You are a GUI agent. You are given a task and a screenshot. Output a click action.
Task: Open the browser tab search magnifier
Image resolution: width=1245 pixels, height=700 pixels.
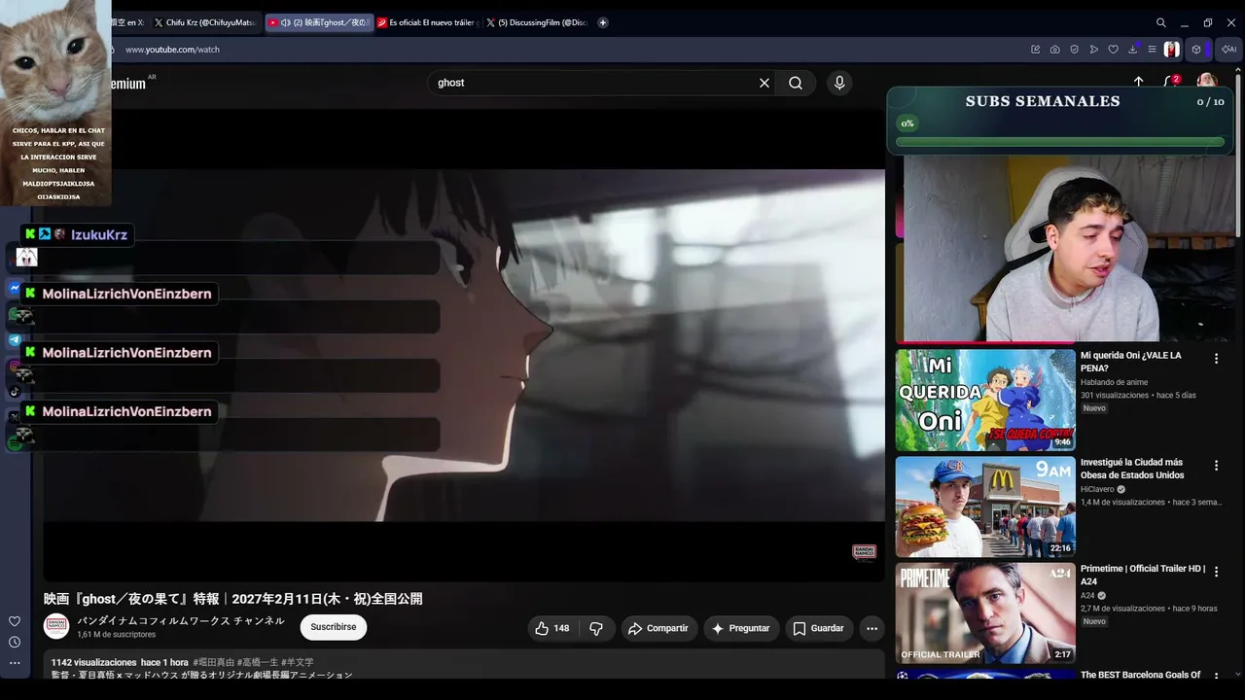1161,22
